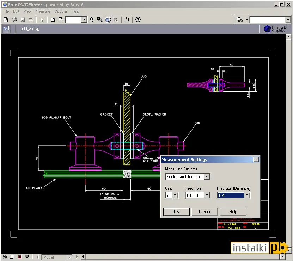Open the Unit dropdown showing in
The image size is (293, 261).
tap(175, 195)
